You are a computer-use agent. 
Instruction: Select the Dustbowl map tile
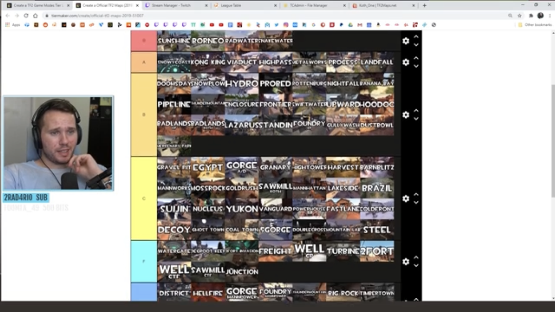(377, 125)
